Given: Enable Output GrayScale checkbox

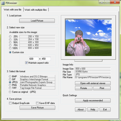Looking at the screenshot, I should 10,103.
